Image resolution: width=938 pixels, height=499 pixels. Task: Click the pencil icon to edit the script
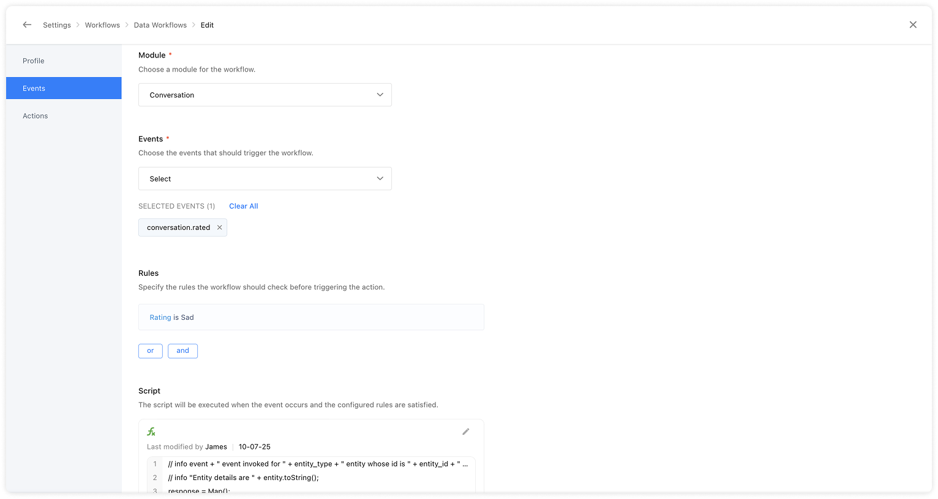(x=465, y=432)
